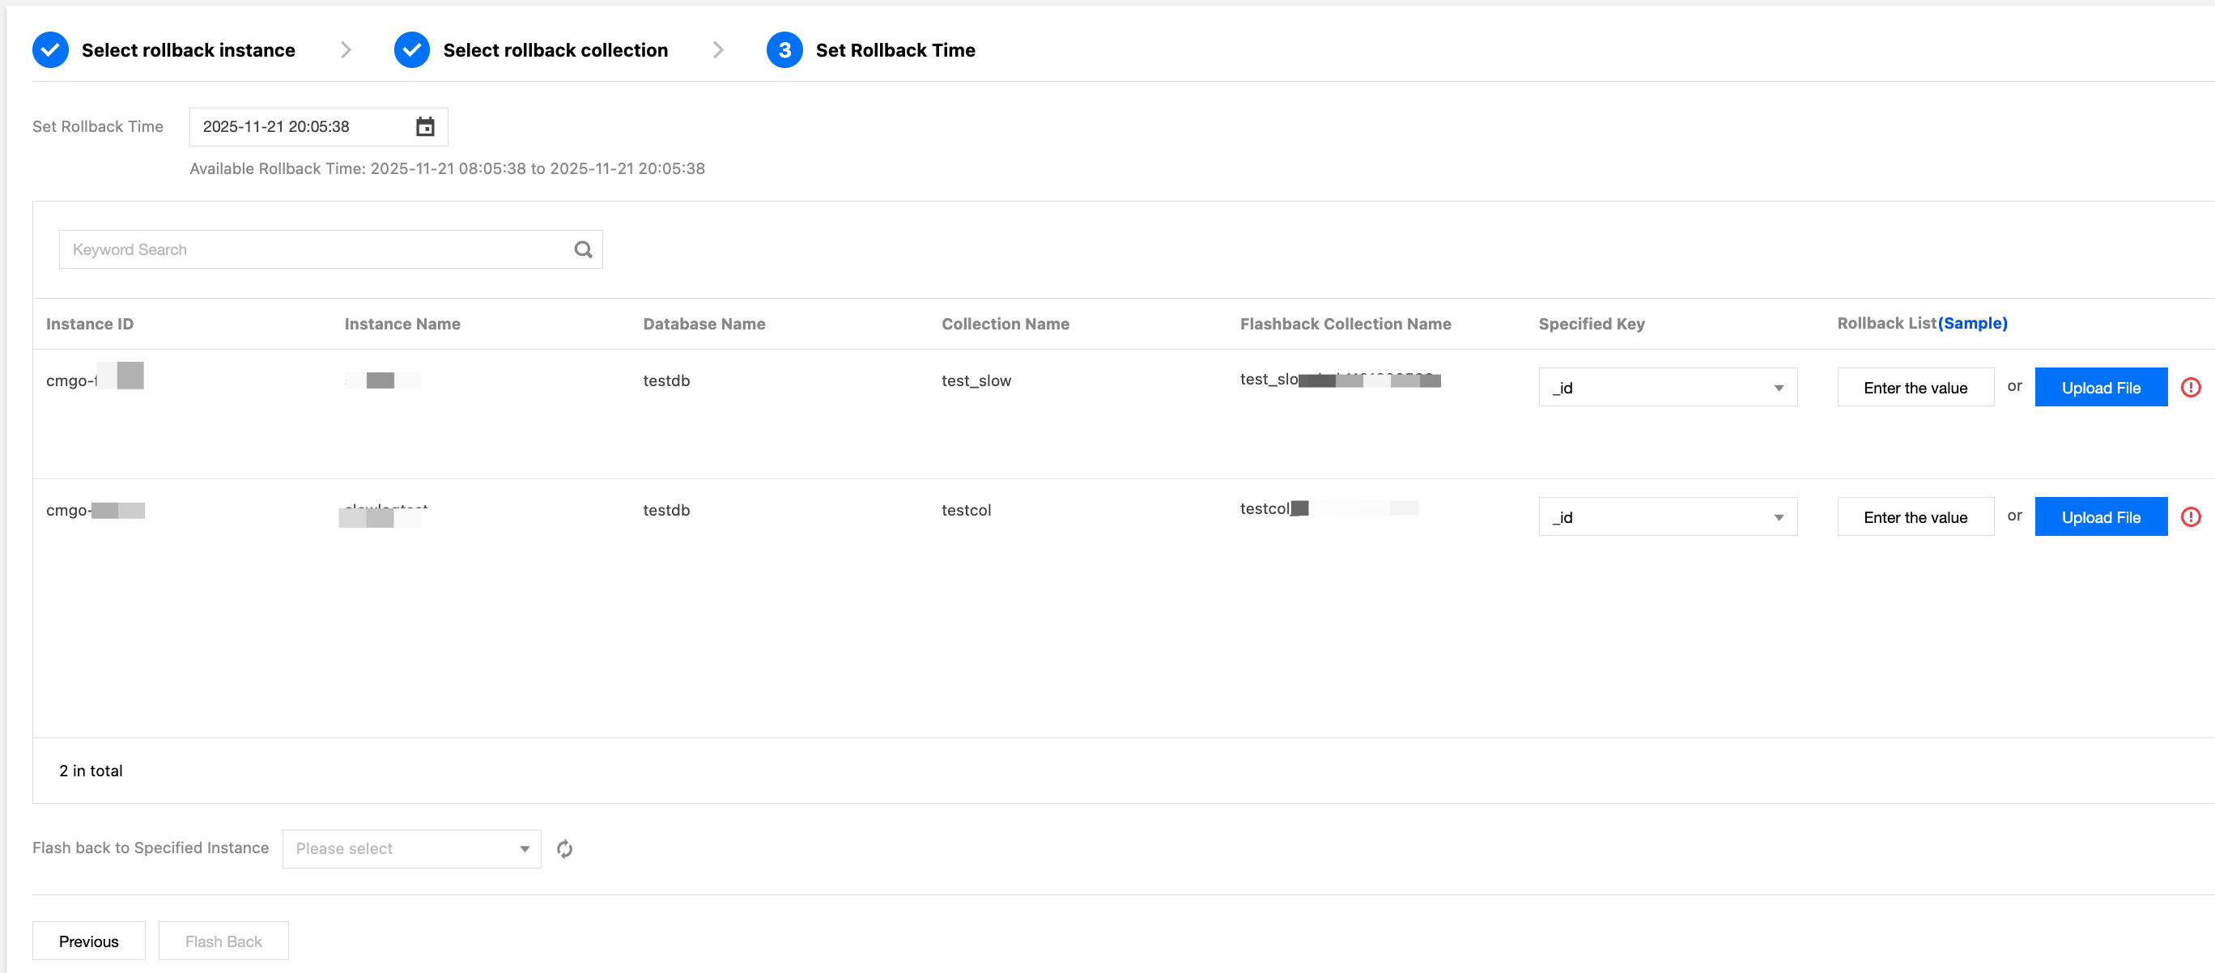This screenshot has height=973, width=2215.
Task: Expand Specified Key dropdown for testcol row
Action: (x=1666, y=517)
